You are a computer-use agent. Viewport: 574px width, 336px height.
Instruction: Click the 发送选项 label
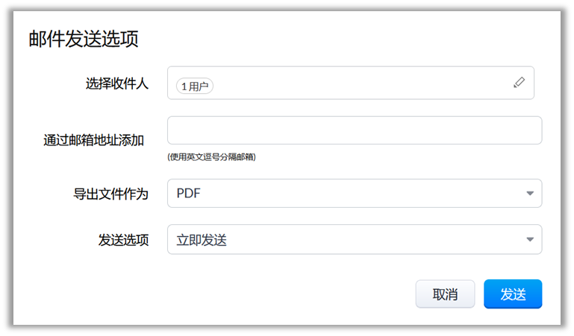click(123, 240)
